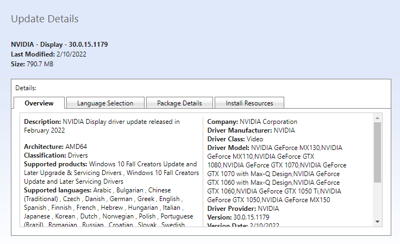Click the Last Modified 2/10/2022 line

[48, 54]
